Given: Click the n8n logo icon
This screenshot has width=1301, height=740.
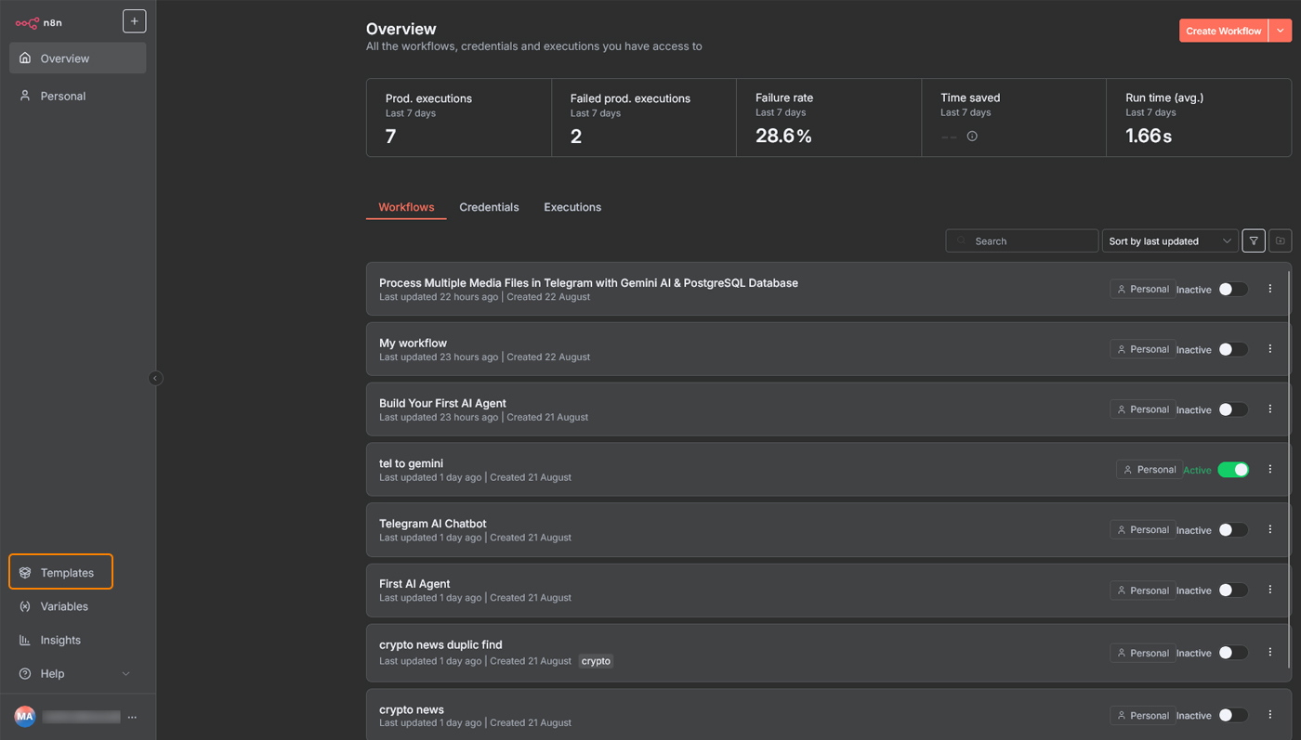Looking at the screenshot, I should click(x=27, y=22).
